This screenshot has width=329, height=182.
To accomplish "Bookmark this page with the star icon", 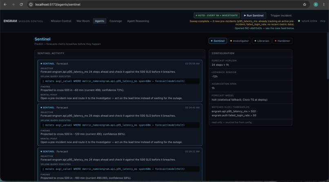I will pyautogui.click(x=305, y=4).
